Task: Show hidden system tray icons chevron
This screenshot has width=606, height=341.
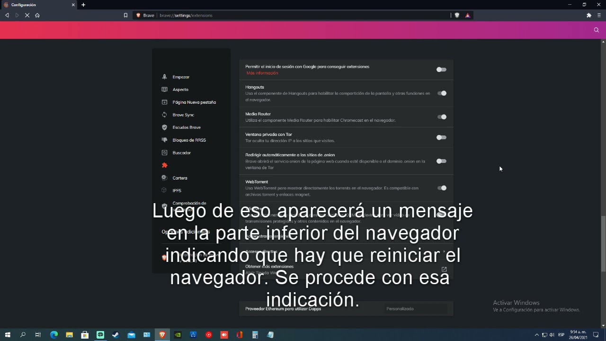Action: pyautogui.click(x=537, y=335)
